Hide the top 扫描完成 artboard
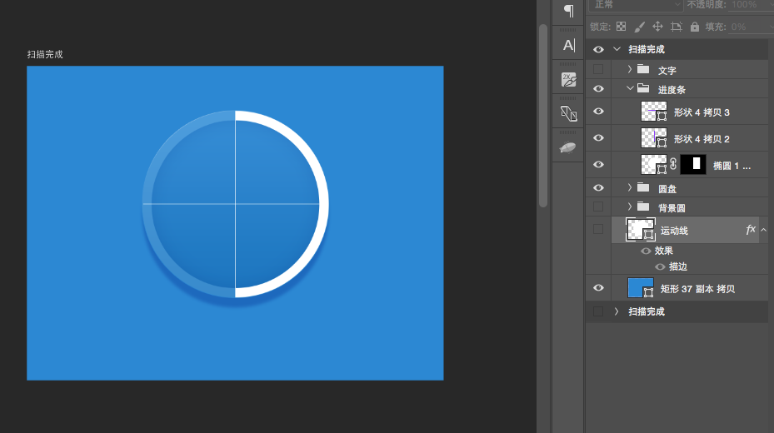The height and width of the screenshot is (433, 774). click(598, 49)
